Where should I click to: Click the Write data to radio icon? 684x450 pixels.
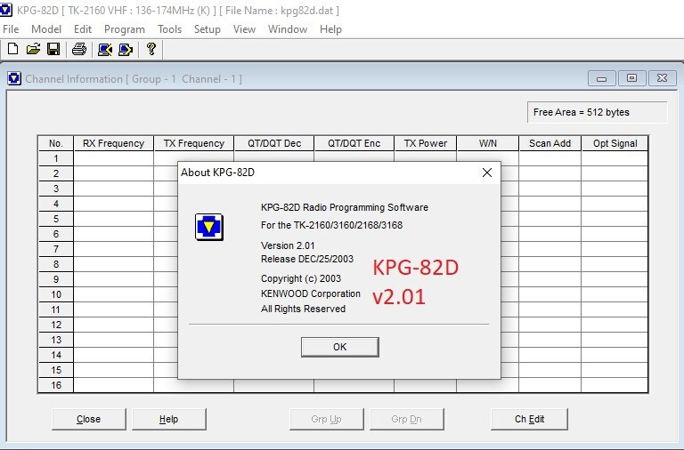point(126,49)
